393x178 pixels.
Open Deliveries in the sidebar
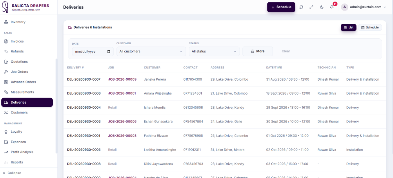coord(27,102)
